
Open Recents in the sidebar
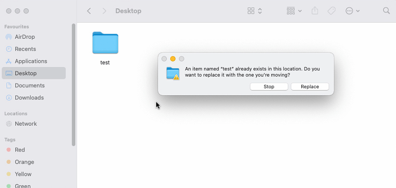(25, 49)
